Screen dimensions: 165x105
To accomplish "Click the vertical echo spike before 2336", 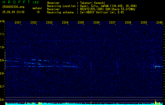I will click(x=91, y=67).
